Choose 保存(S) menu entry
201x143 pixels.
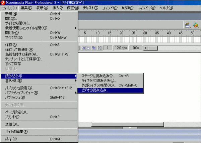tap(39, 45)
